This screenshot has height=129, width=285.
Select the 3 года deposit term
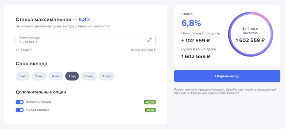click(x=106, y=76)
